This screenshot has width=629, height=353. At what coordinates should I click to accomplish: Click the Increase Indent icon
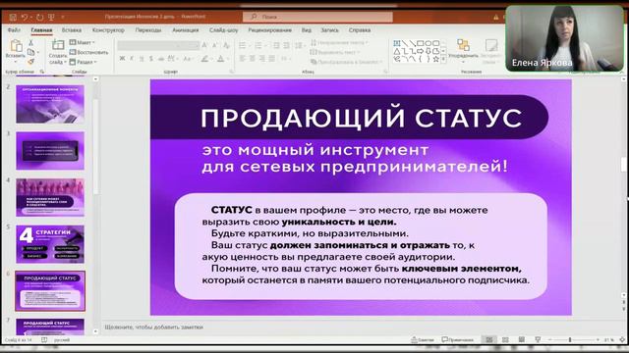click(x=286, y=46)
